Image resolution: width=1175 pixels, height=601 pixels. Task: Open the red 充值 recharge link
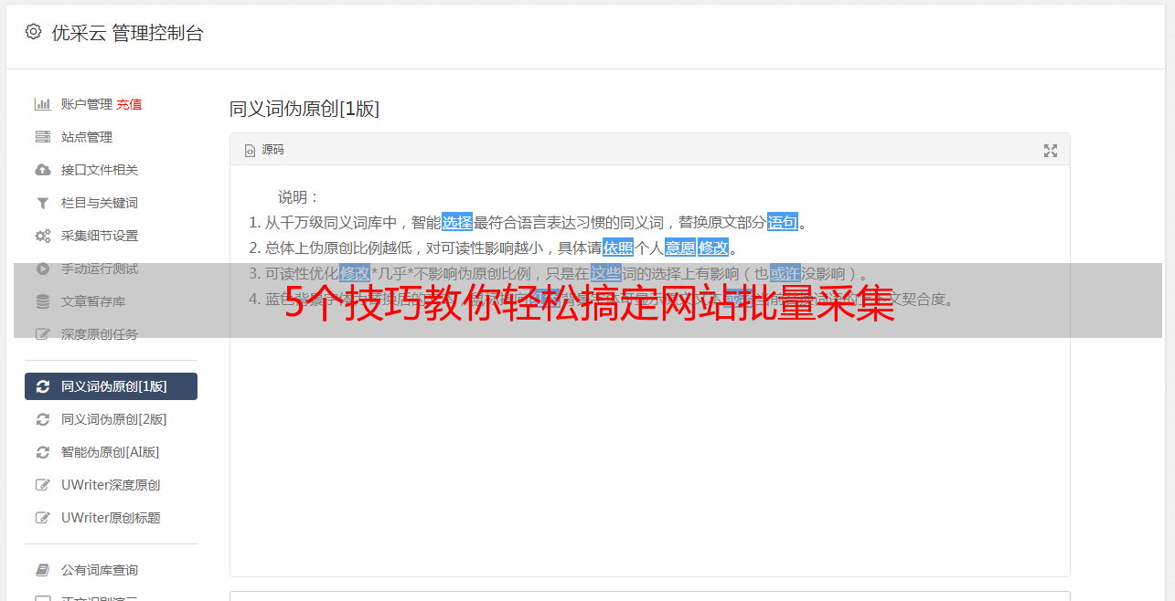pyautogui.click(x=129, y=104)
